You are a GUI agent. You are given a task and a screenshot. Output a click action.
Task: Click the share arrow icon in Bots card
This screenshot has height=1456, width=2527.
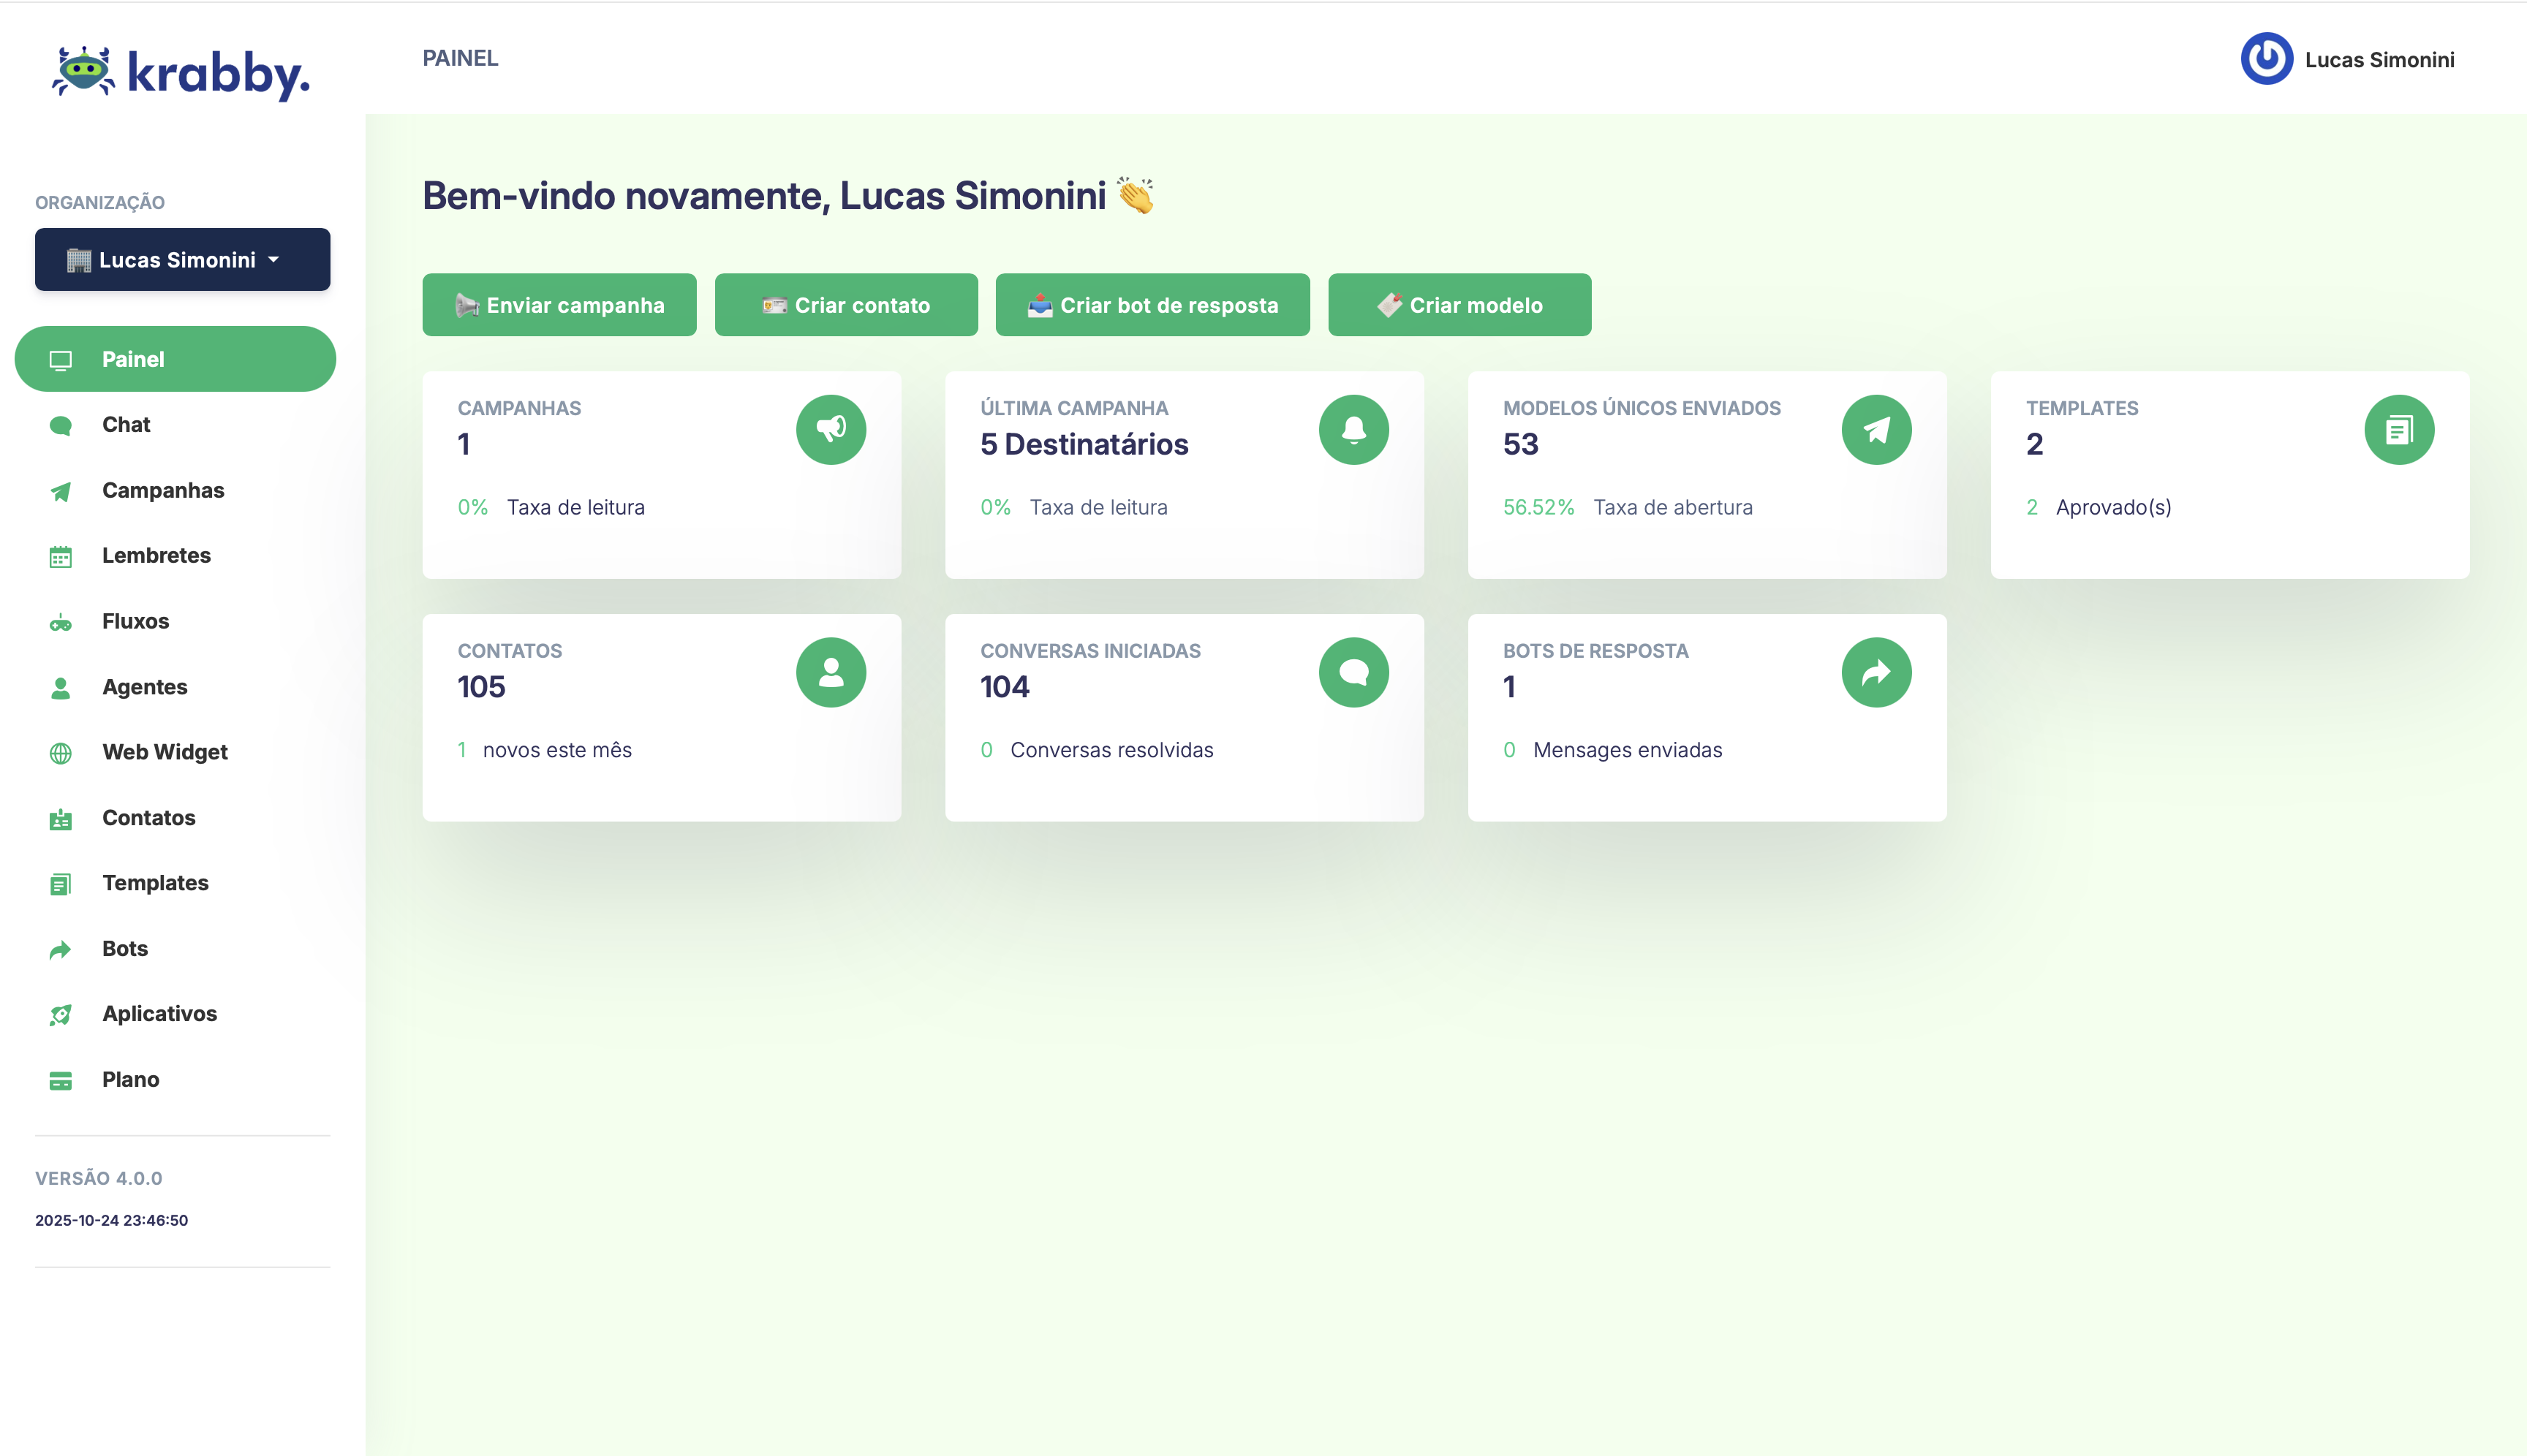(1876, 673)
